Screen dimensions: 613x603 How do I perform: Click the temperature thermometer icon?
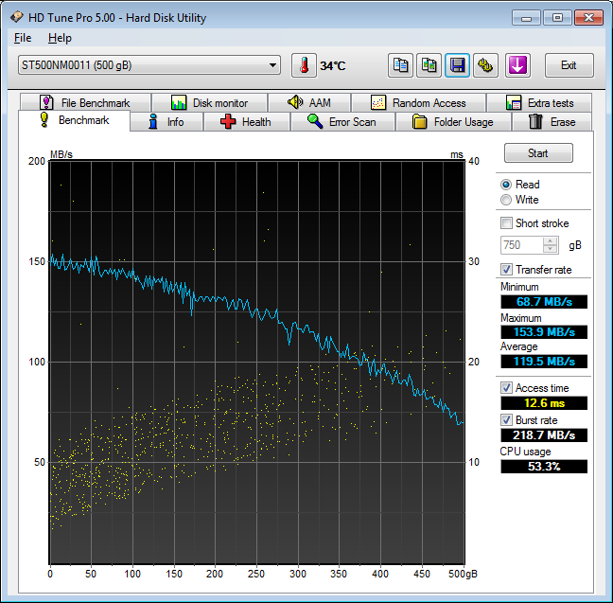coord(305,65)
